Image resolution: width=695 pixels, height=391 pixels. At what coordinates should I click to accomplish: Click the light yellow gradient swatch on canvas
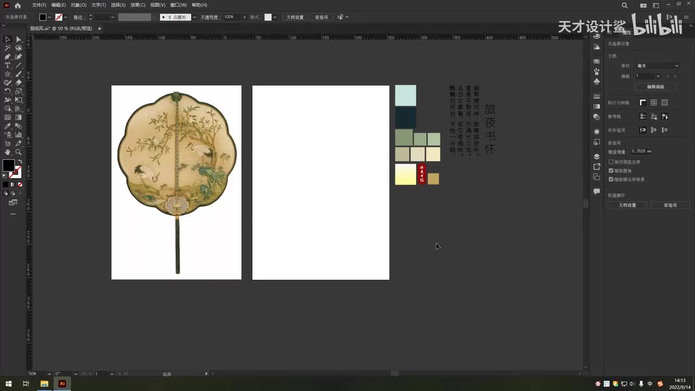406,174
